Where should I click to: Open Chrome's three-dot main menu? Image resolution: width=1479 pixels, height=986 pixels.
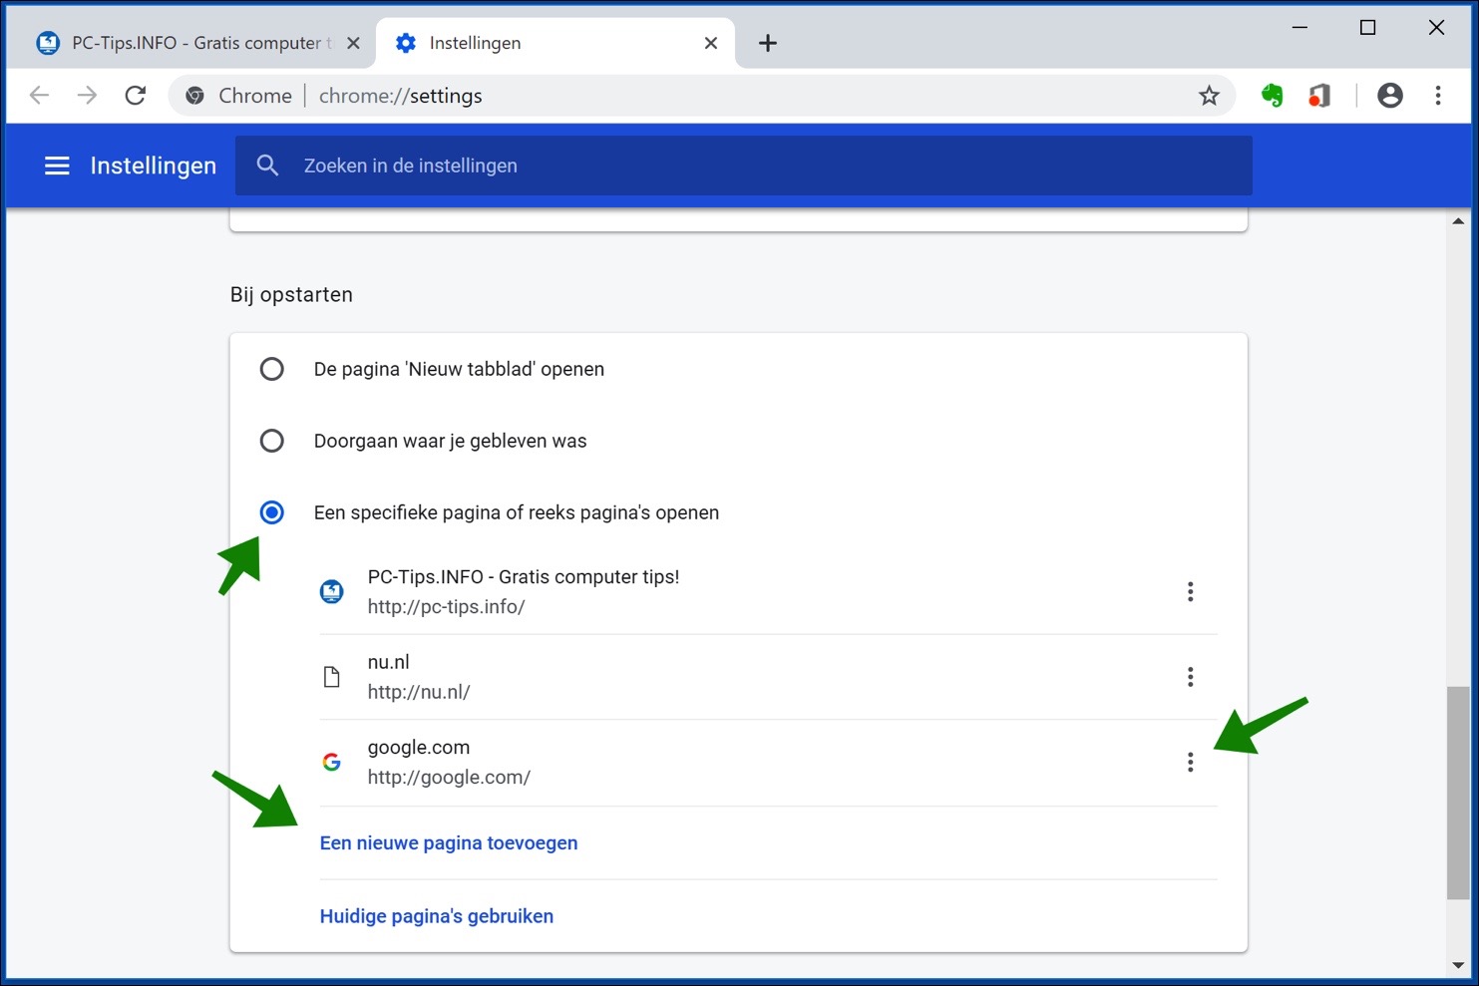pos(1438,96)
